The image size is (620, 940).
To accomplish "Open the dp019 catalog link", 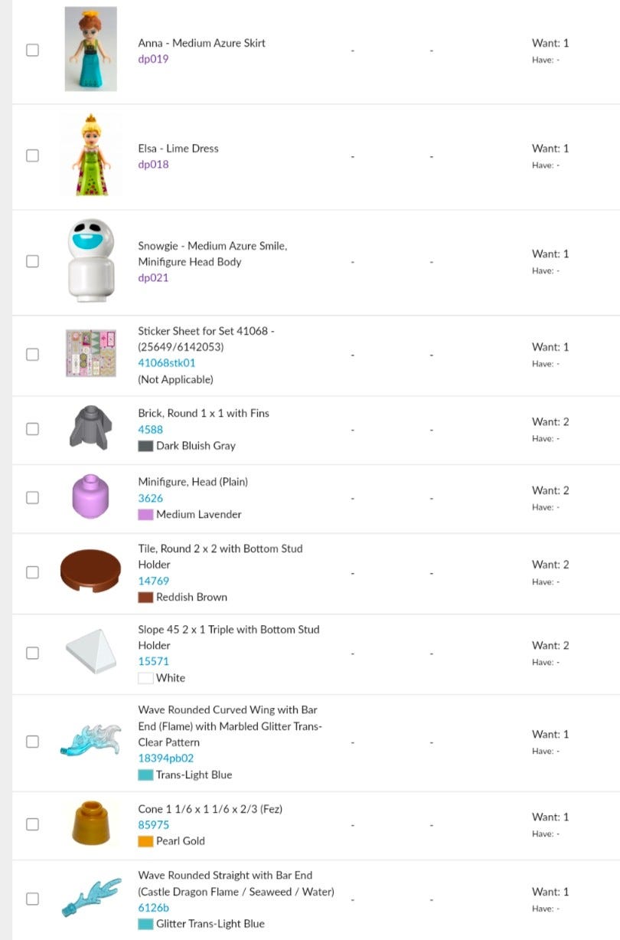I will (153, 59).
